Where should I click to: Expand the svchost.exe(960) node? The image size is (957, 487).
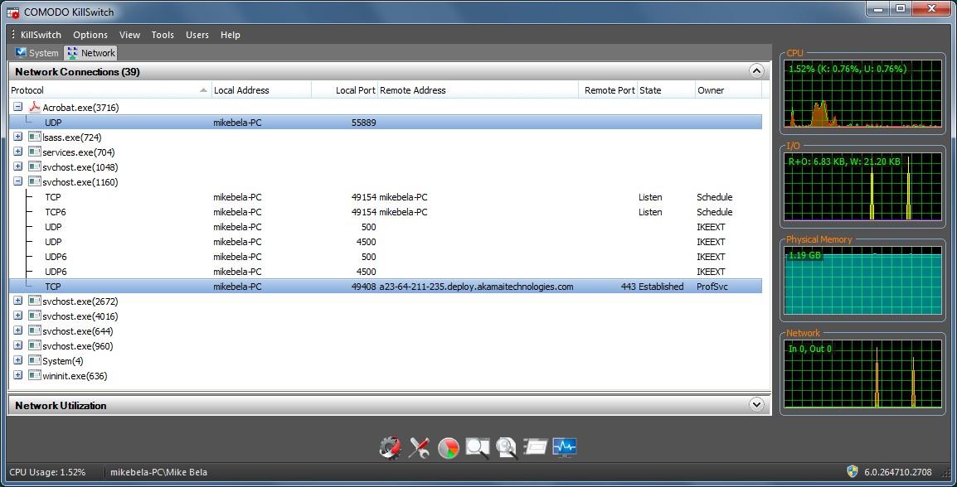click(17, 345)
